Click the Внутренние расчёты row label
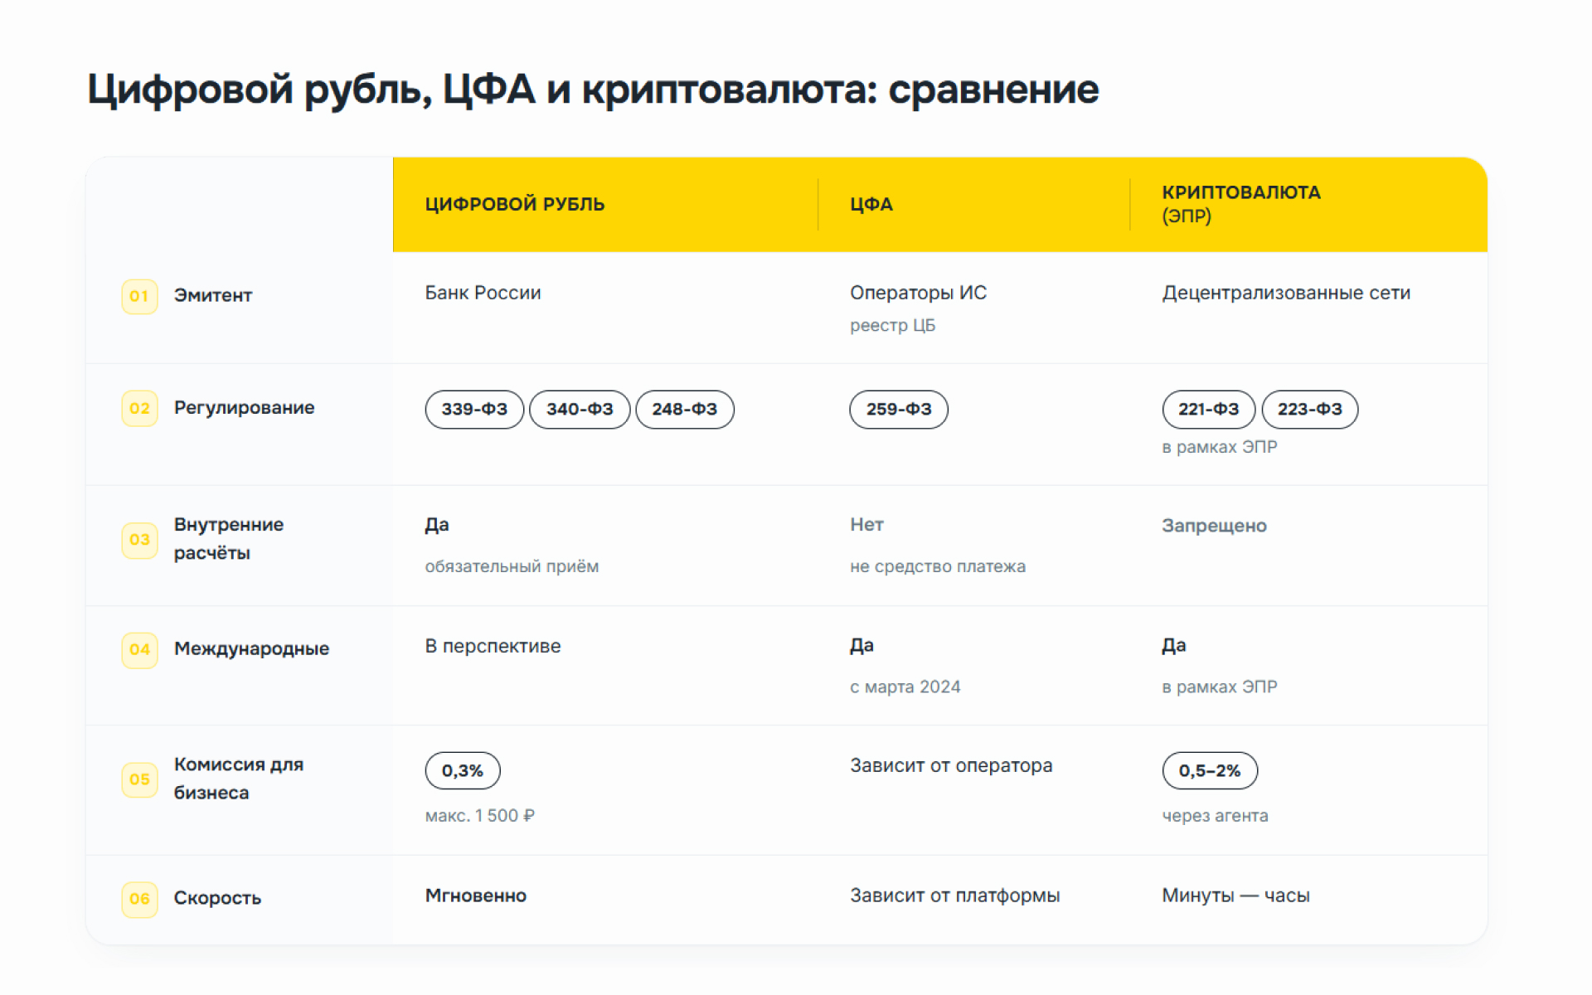 229,539
